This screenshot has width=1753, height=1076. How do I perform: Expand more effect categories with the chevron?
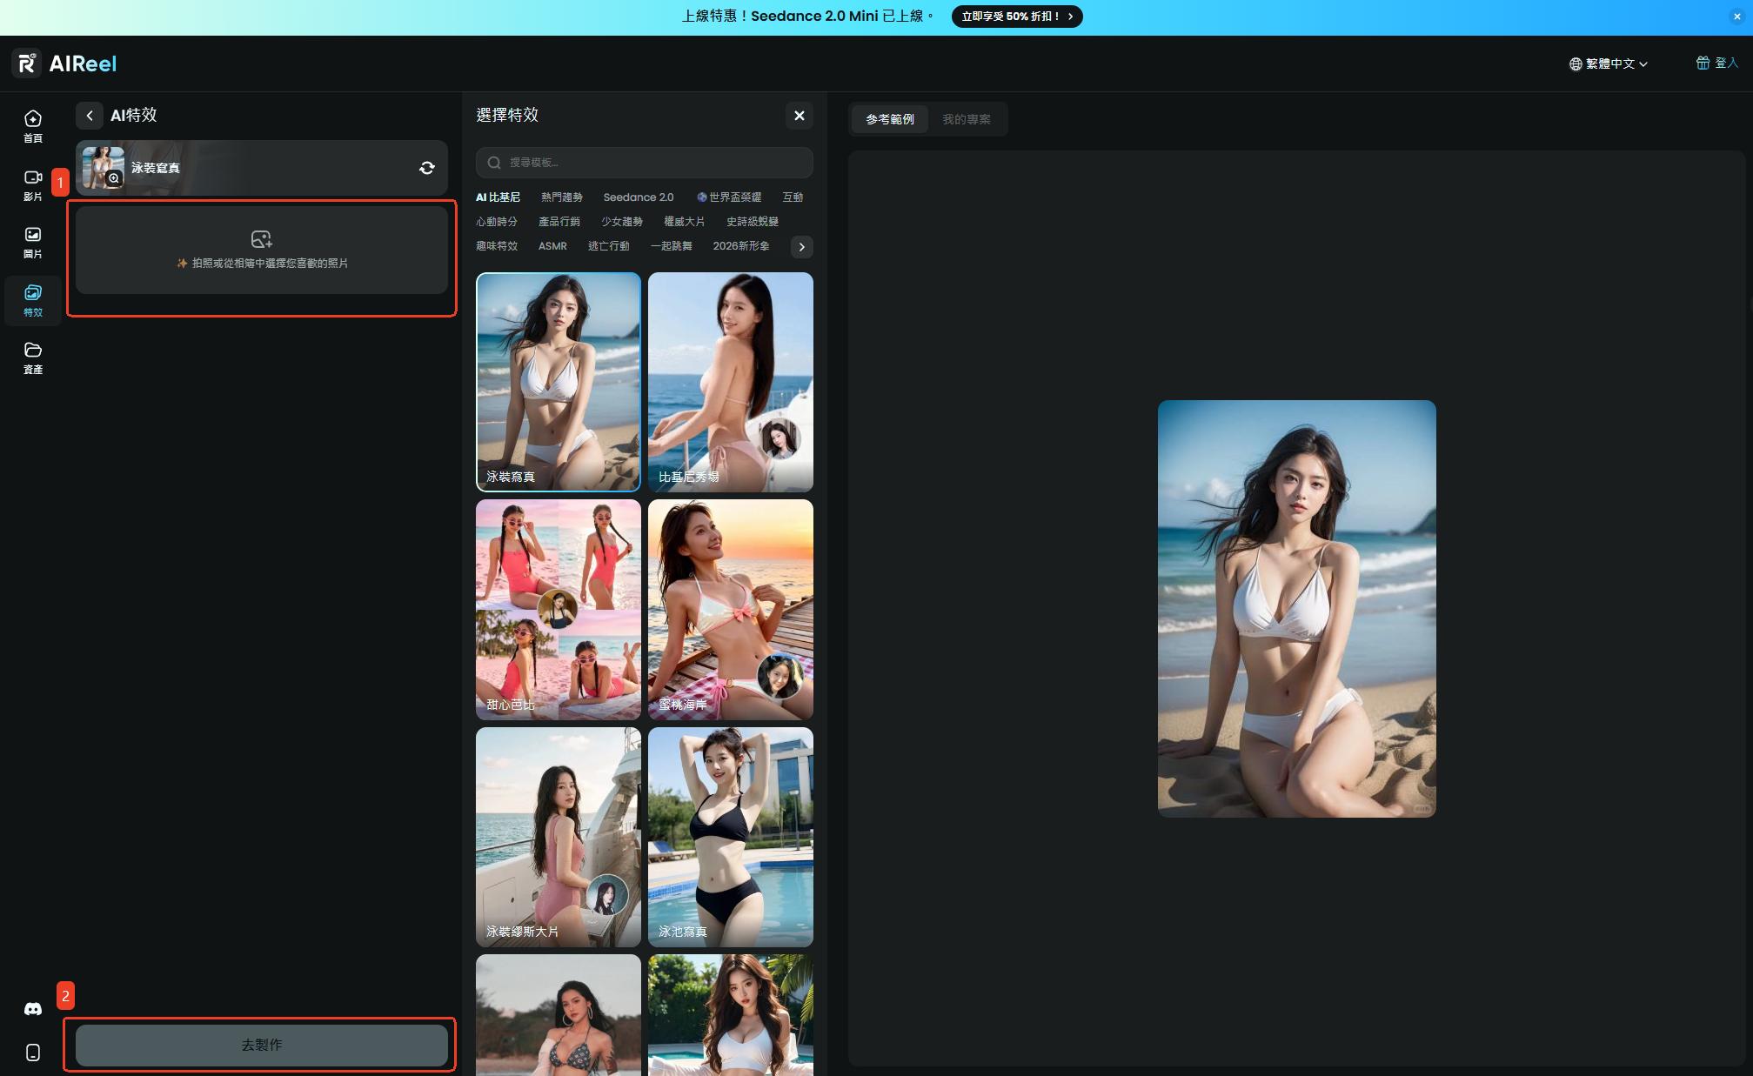coord(801,247)
